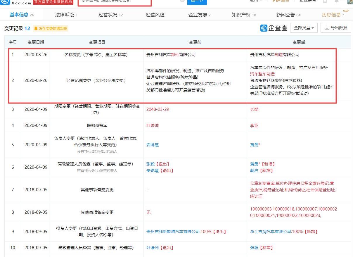Click the 100000003 code list in row 8
353x257 pixels.
point(293,212)
